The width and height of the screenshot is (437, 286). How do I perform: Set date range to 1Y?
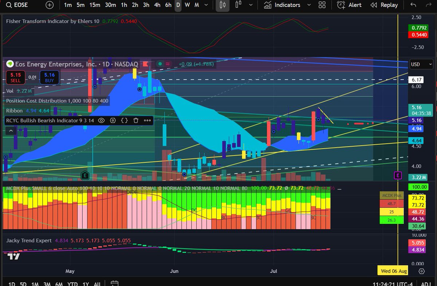tap(86, 284)
